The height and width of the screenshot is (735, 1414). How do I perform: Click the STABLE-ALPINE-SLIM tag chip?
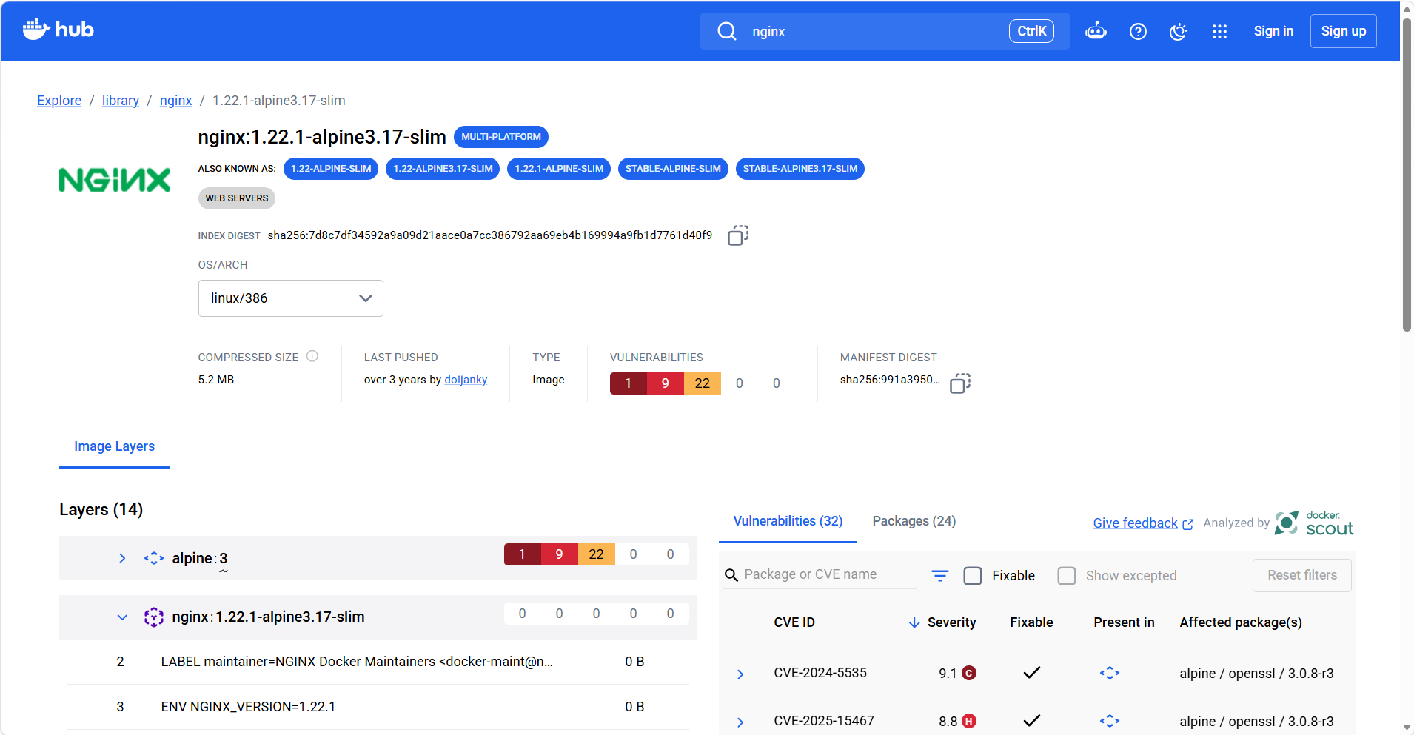point(673,169)
